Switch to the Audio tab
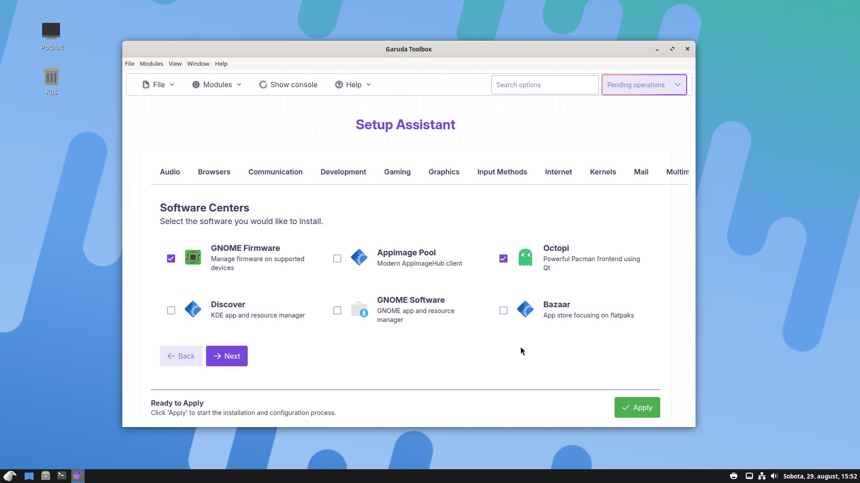 [170, 172]
